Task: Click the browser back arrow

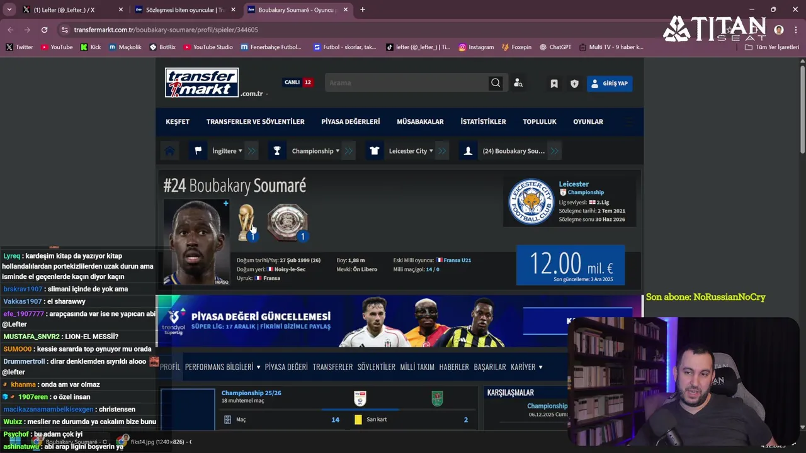Action: coord(10,30)
